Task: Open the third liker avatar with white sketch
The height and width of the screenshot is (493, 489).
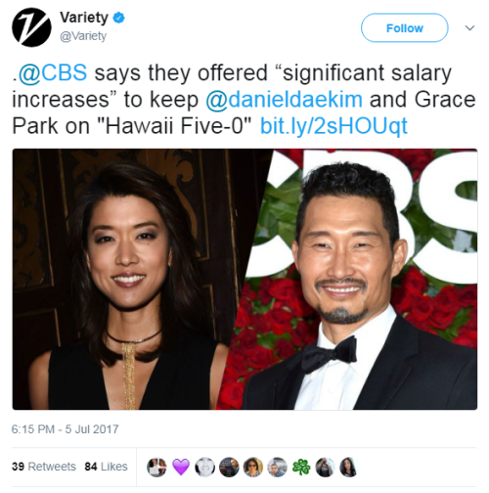Action: click(205, 468)
